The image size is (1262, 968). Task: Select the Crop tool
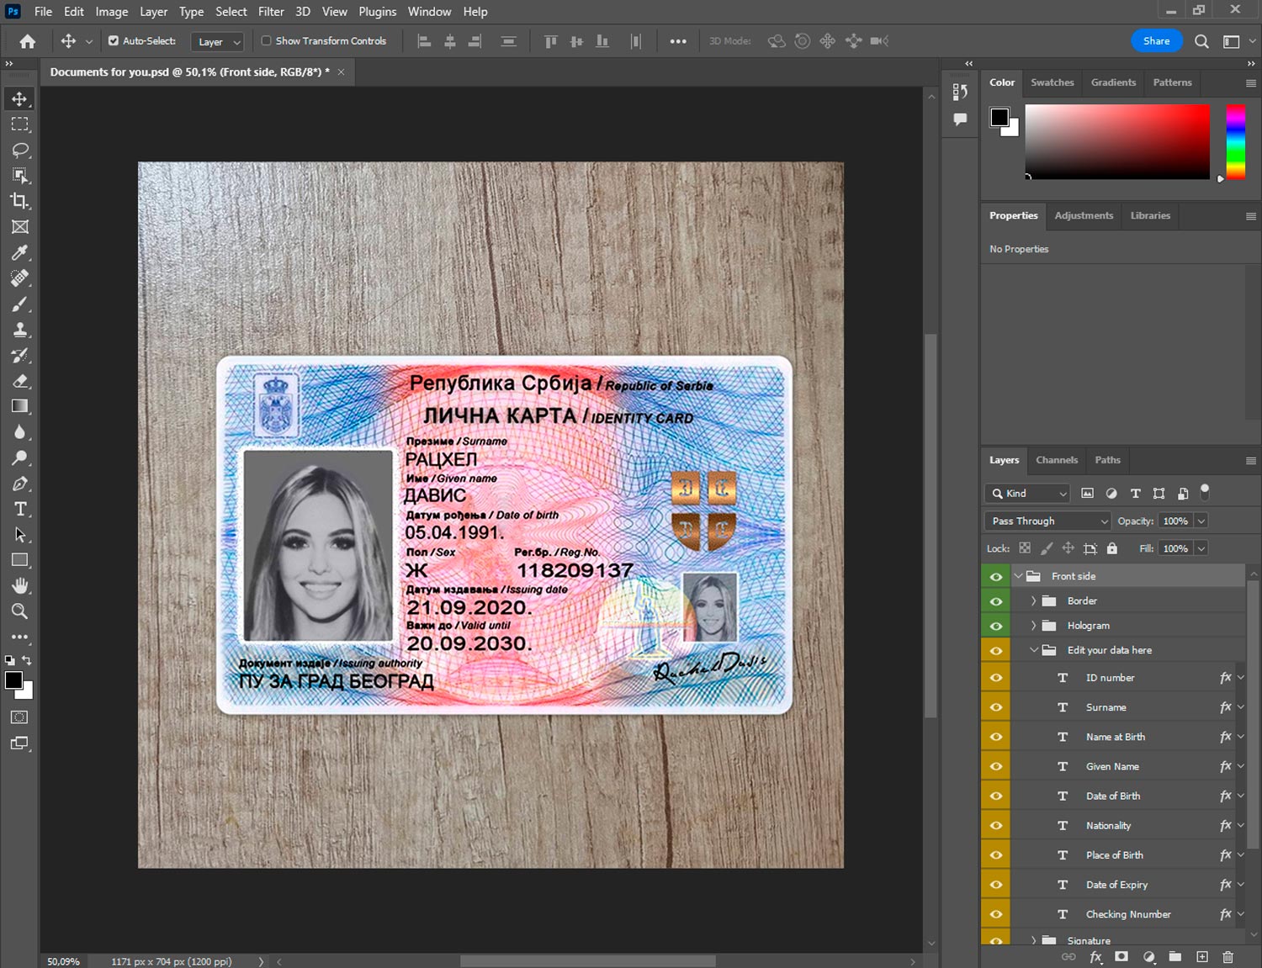20,201
